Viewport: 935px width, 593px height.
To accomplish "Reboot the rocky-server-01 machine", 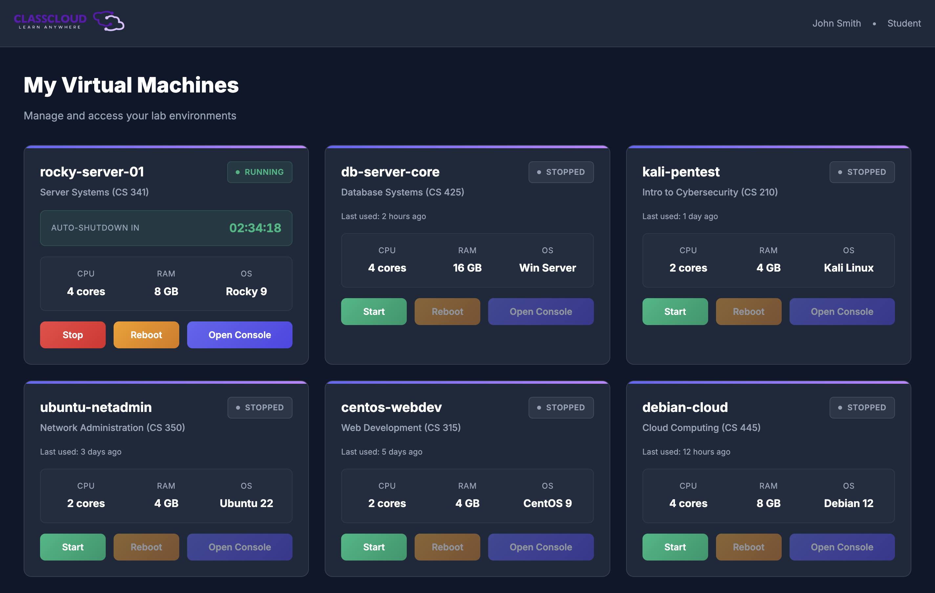I will pos(146,335).
